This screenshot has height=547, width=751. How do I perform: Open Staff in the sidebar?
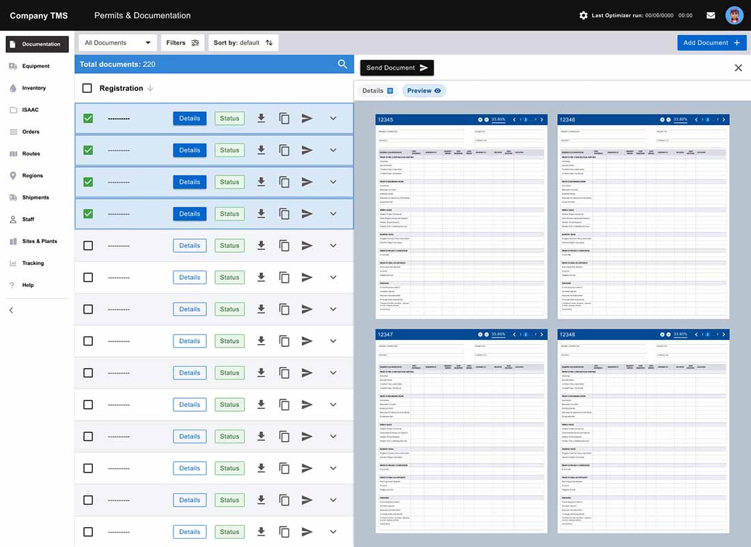pyautogui.click(x=28, y=219)
